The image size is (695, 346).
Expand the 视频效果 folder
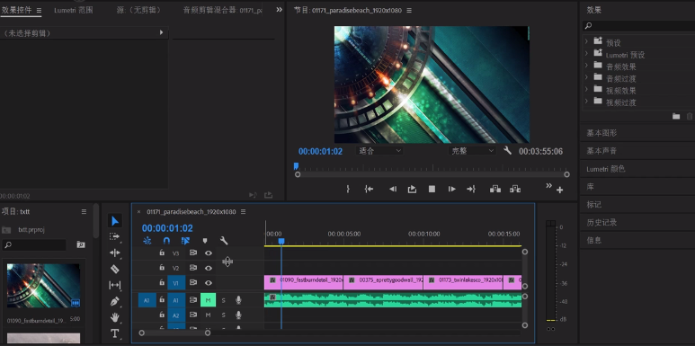[x=586, y=89]
